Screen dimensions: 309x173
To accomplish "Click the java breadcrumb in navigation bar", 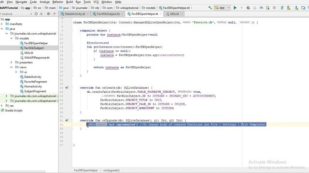I will pyautogui.click(x=64, y=8).
